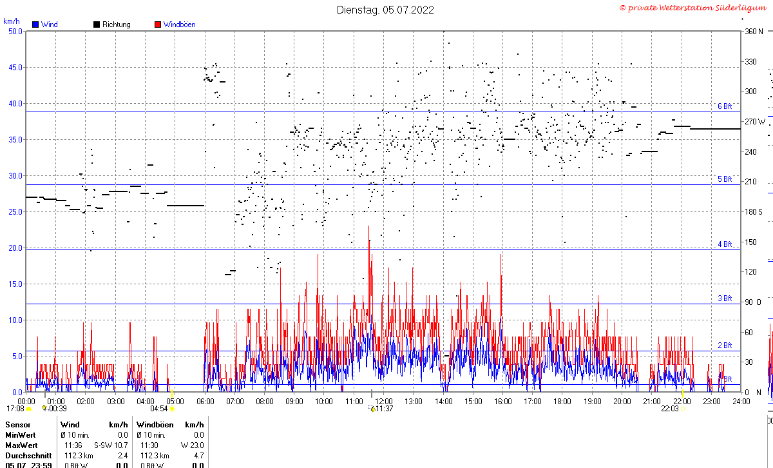Click the MaxWert row header
This screenshot has width=773, height=468.
click(x=20, y=445)
